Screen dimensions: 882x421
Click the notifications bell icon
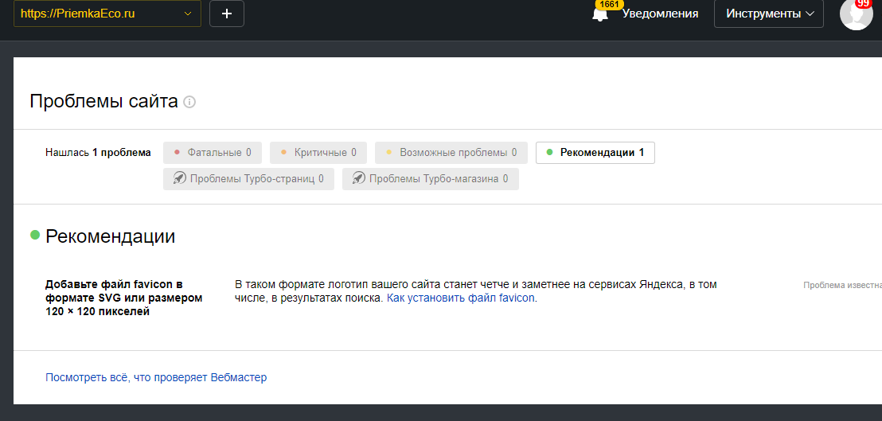[x=600, y=14]
